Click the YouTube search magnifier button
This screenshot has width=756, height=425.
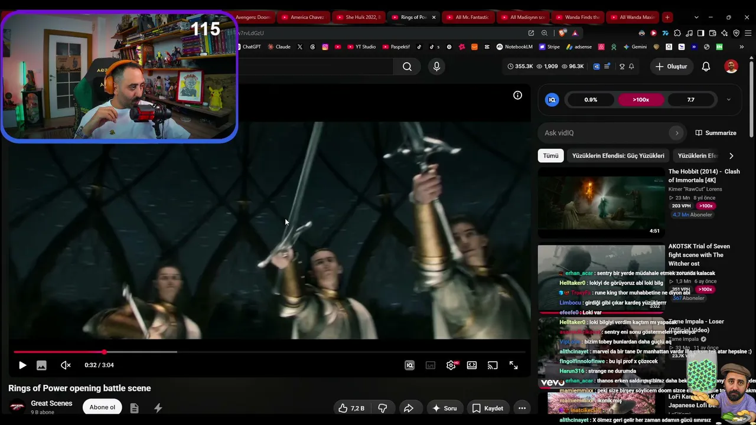[x=407, y=67]
